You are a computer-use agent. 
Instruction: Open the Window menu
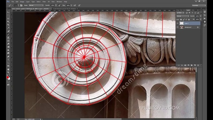pyautogui.click(x=59, y=2)
